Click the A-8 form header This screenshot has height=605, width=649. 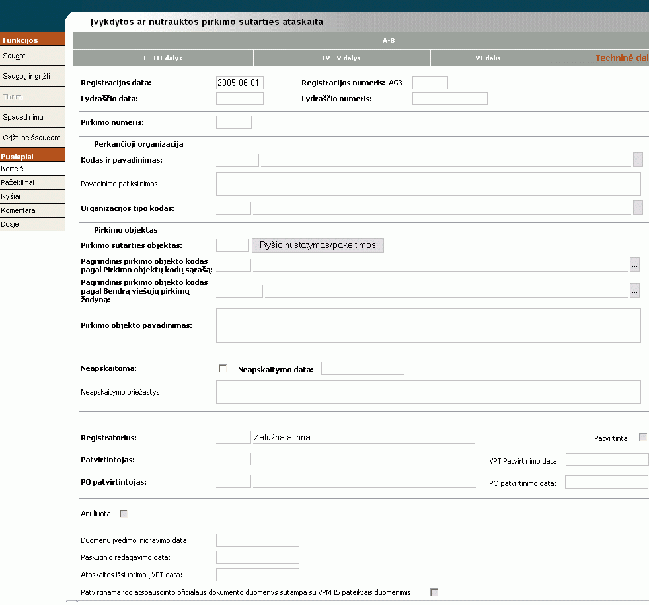click(x=388, y=40)
